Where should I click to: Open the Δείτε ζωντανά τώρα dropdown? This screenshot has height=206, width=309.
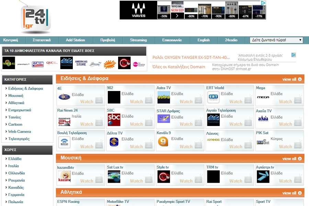(x=276, y=40)
